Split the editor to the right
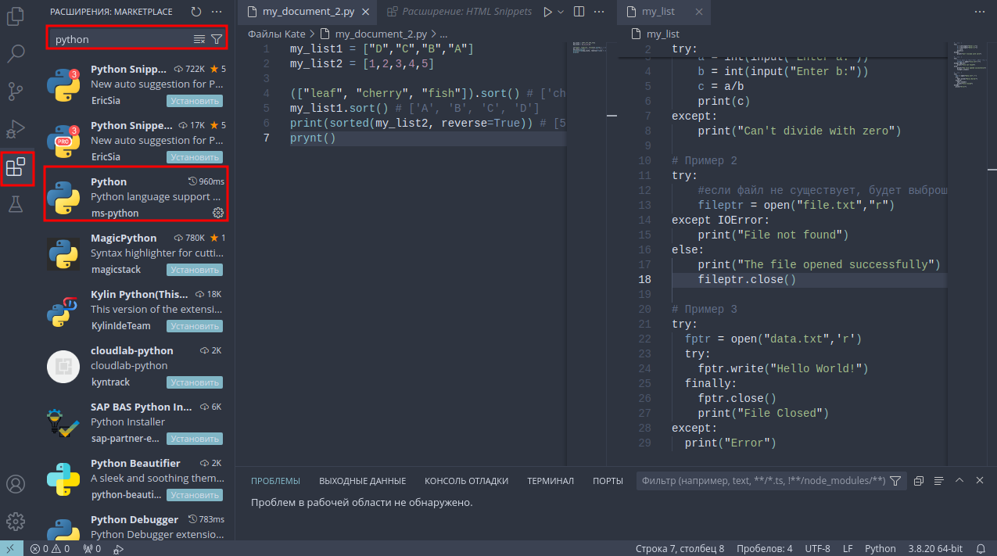Screen dimensions: 997x556 [579, 12]
